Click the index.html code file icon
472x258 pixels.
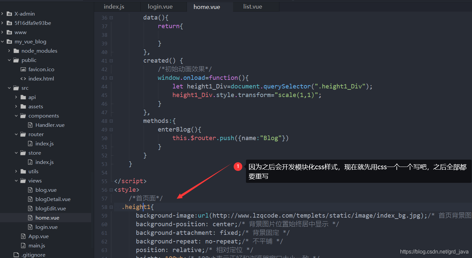(23, 79)
